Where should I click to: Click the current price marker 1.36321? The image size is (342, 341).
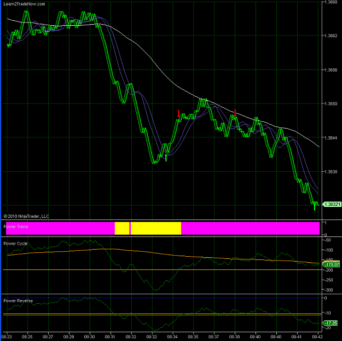[332, 204]
